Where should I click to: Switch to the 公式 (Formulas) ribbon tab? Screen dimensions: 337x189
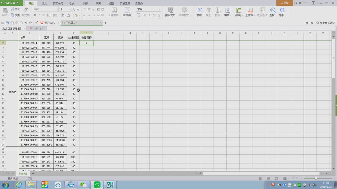[72, 3]
